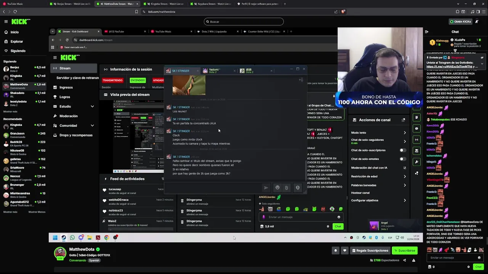Viewport: 488px width, 274px height.
Task: Open dashboard chat settings gear icon
Action: 328,226
